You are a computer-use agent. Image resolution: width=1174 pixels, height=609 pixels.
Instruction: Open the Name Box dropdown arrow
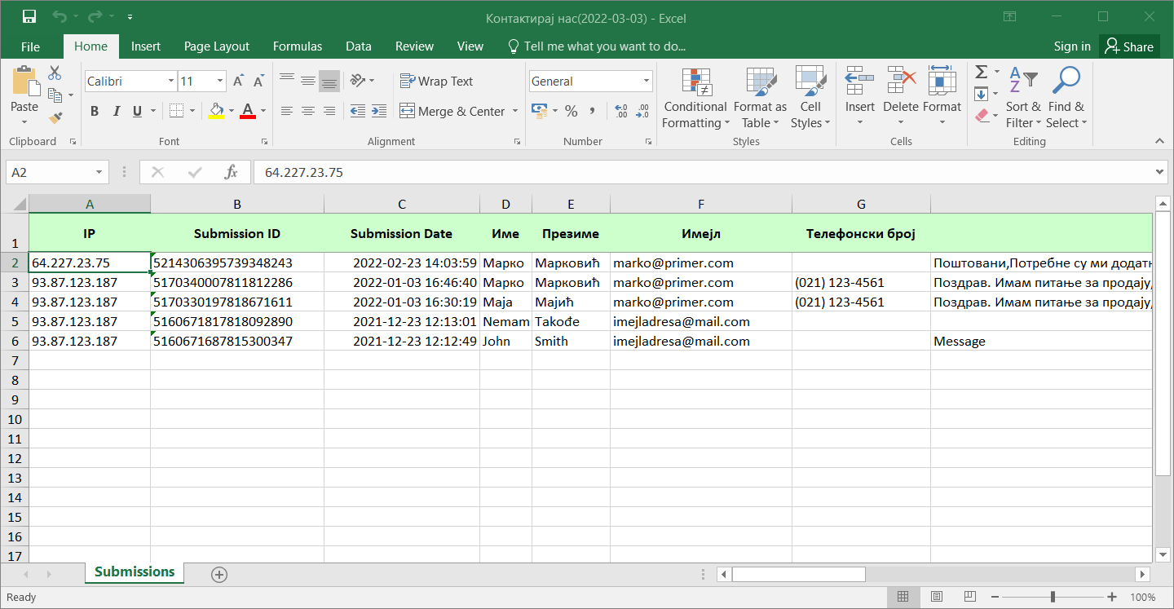pyautogui.click(x=99, y=172)
